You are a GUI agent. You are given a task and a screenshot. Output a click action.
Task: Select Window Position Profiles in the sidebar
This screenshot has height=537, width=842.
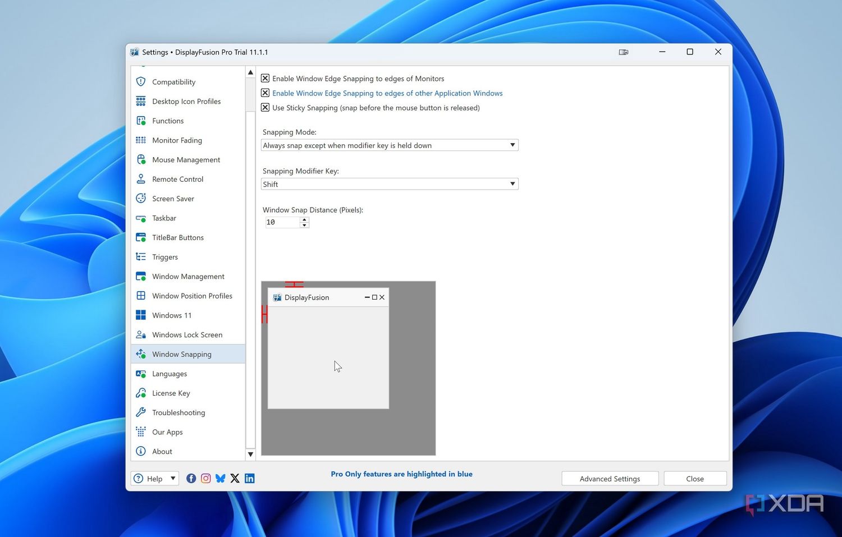193,296
